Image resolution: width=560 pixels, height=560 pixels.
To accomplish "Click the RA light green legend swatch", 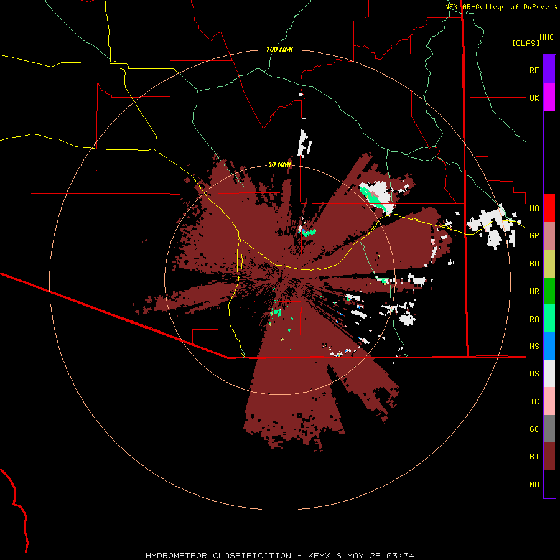I will (x=549, y=319).
